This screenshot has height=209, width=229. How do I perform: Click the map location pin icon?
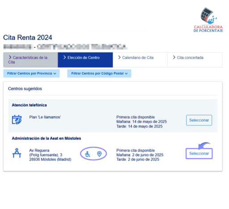[99, 154]
